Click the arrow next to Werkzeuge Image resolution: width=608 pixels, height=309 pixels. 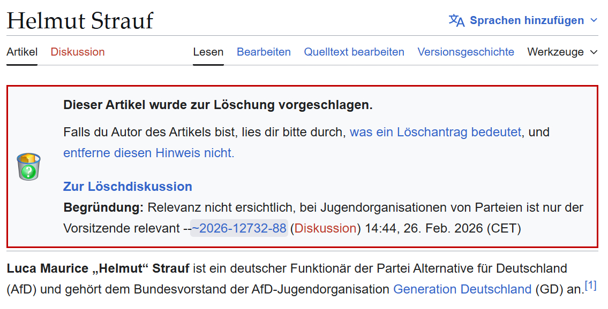coord(594,52)
